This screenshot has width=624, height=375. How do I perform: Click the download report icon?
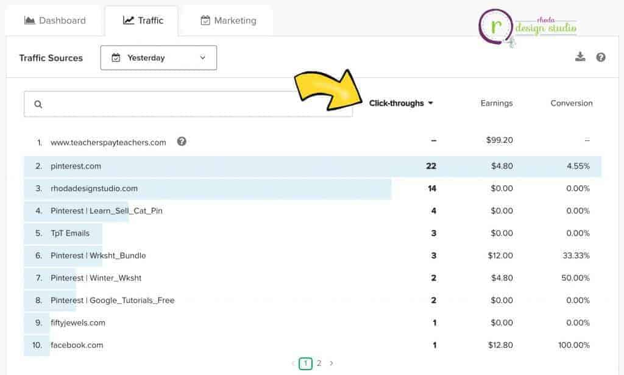pyautogui.click(x=580, y=57)
